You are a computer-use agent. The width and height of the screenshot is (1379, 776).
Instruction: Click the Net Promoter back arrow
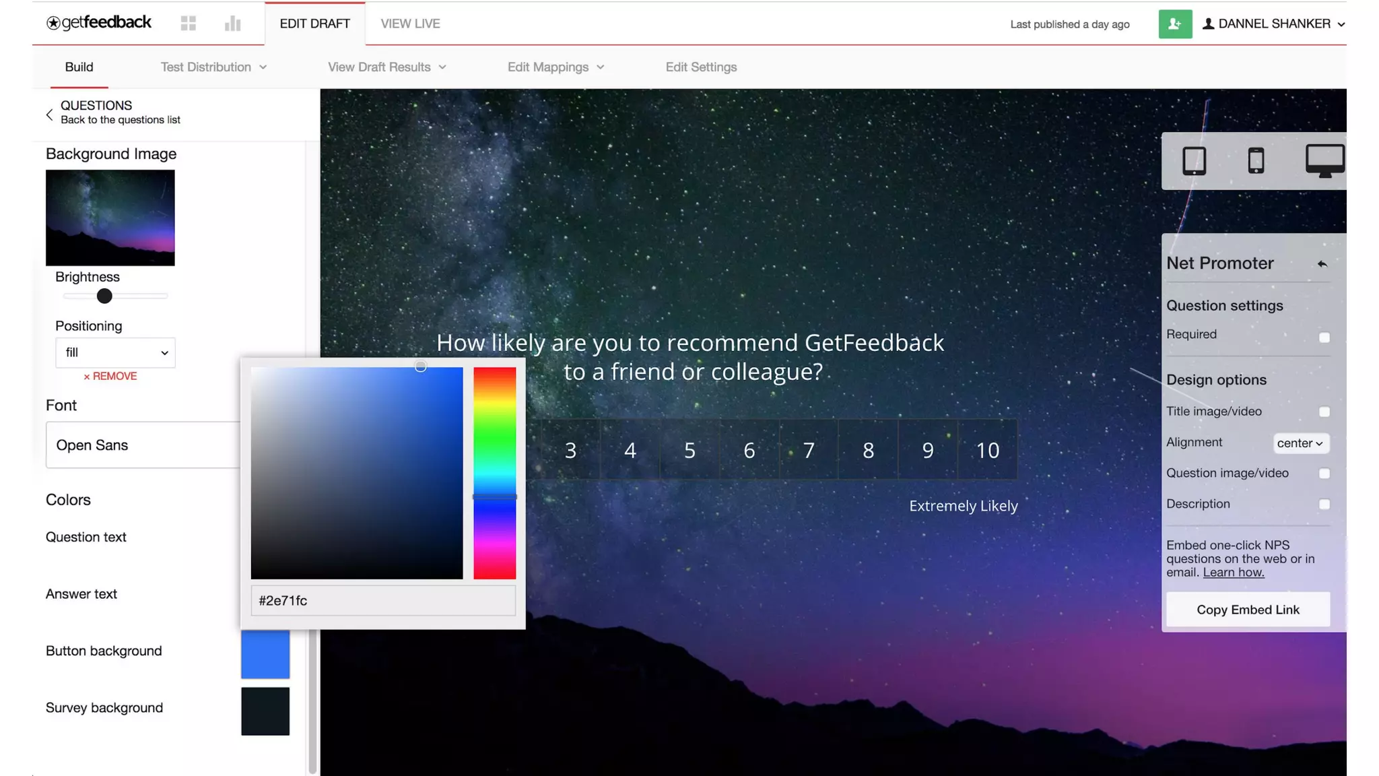coord(1322,264)
